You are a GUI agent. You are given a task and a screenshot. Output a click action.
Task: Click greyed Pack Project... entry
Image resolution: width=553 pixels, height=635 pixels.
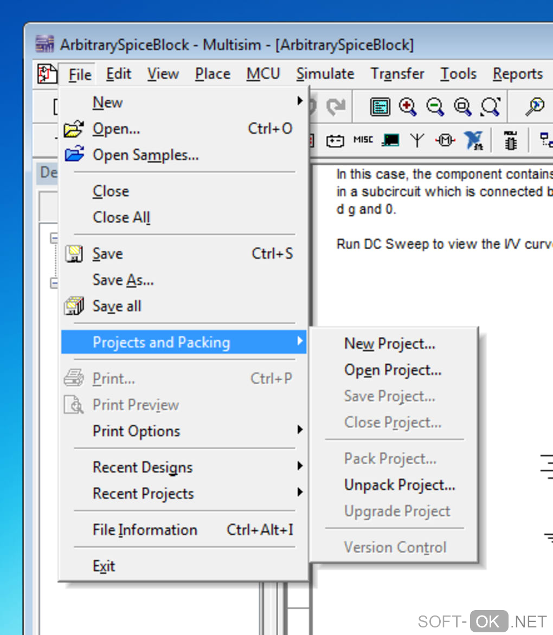coord(394,459)
